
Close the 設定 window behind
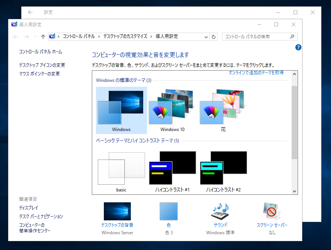313,12
